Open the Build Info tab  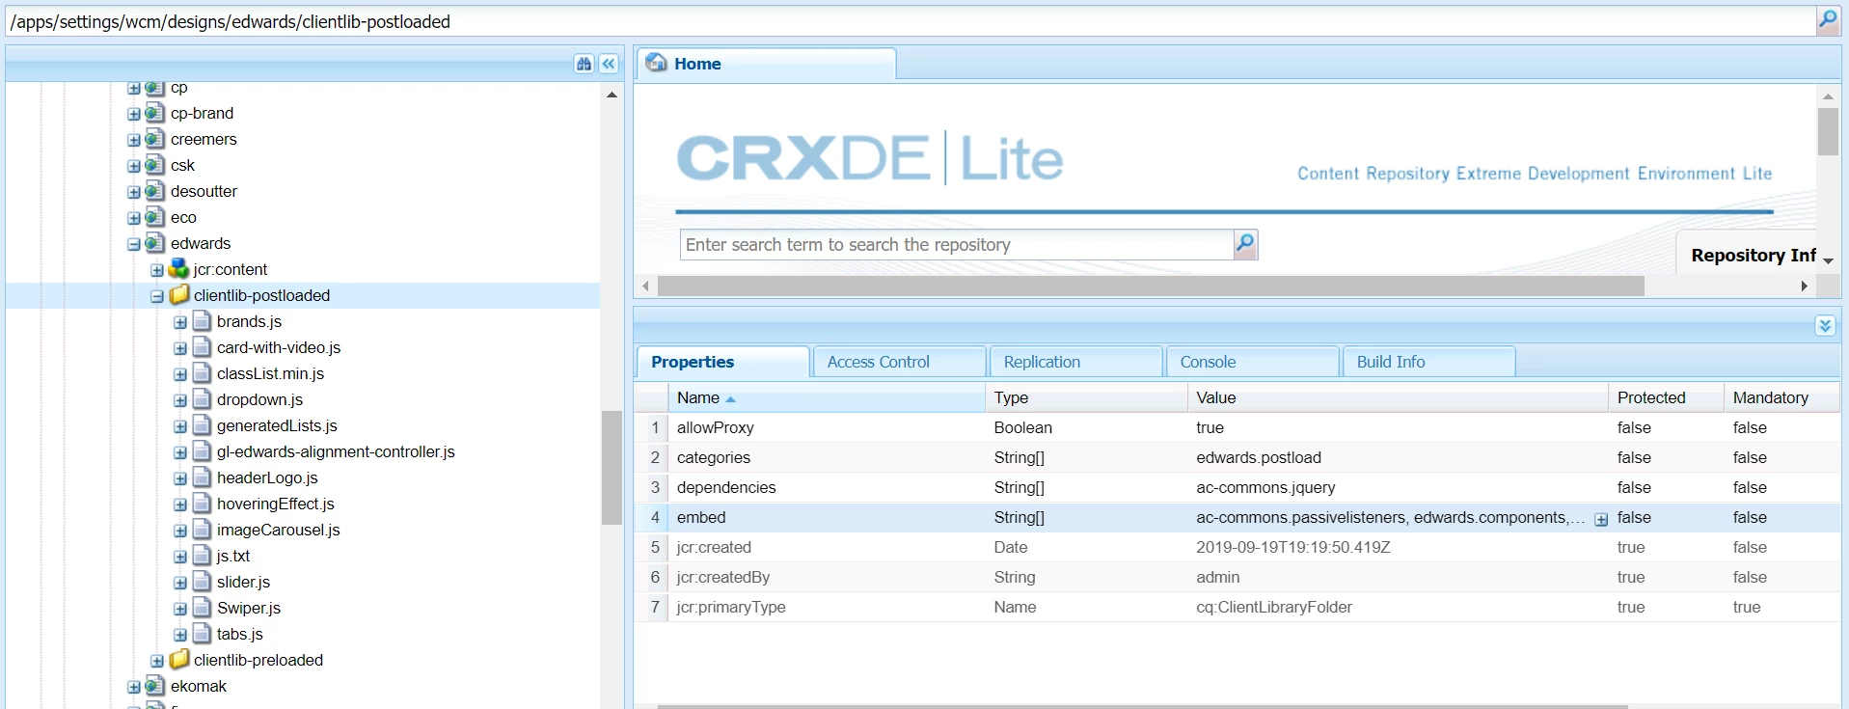click(x=1428, y=362)
